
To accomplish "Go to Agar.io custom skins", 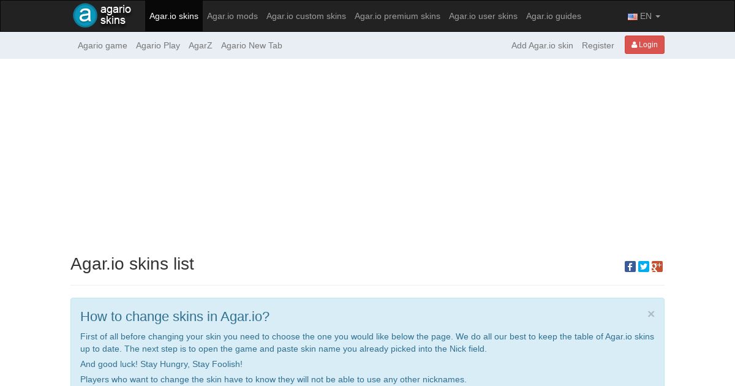I will pos(306,16).
